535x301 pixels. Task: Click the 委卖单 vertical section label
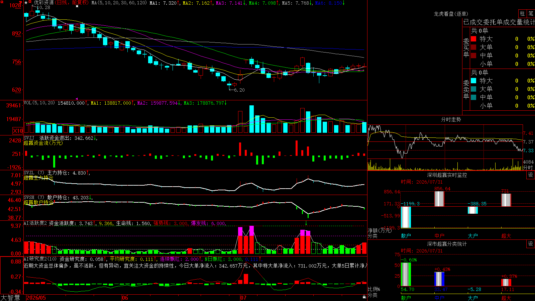click(466, 89)
